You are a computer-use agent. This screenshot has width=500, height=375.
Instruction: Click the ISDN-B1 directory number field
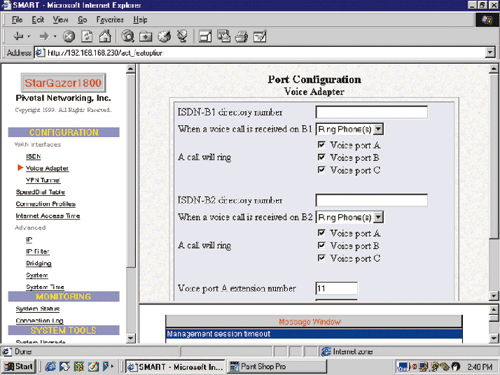click(371, 112)
